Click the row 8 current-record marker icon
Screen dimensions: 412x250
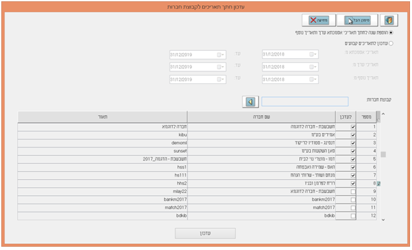click(379, 184)
